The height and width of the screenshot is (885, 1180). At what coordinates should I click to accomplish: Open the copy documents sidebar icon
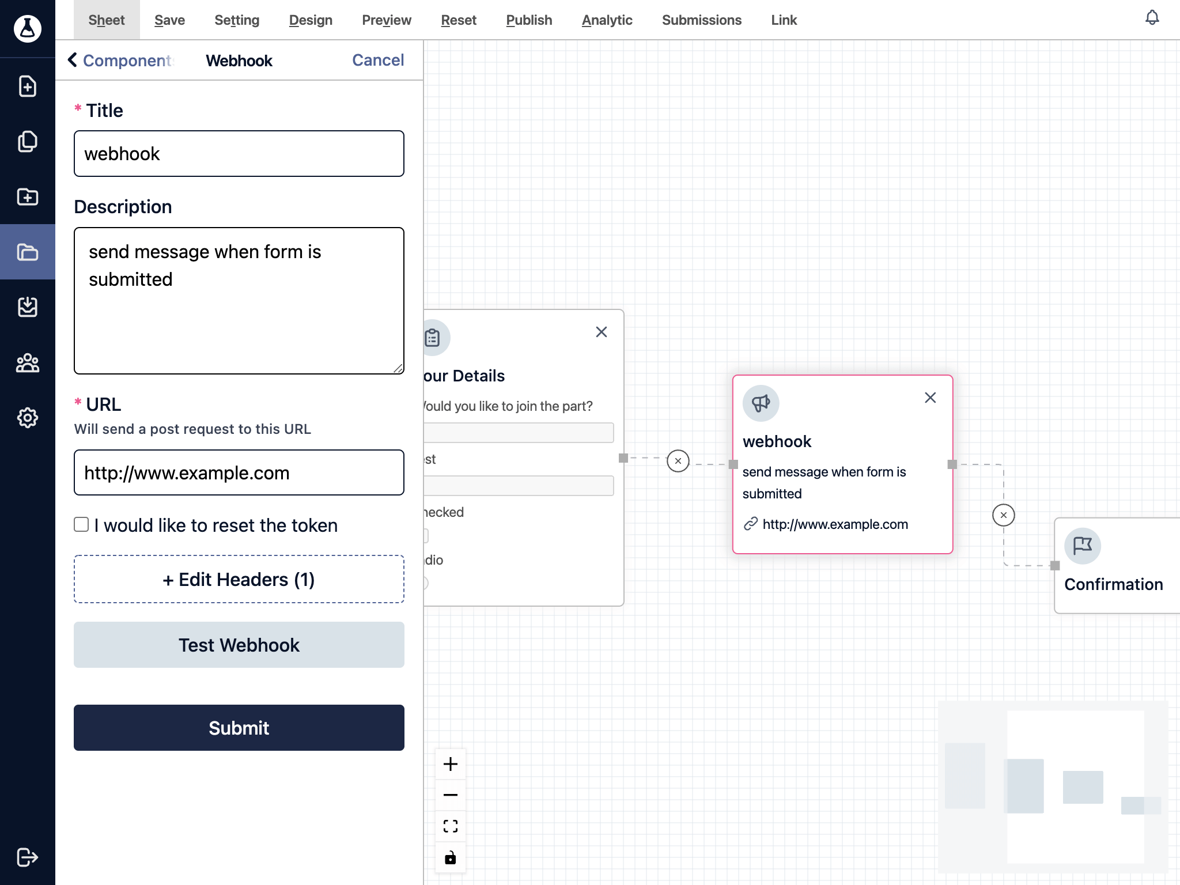(28, 141)
